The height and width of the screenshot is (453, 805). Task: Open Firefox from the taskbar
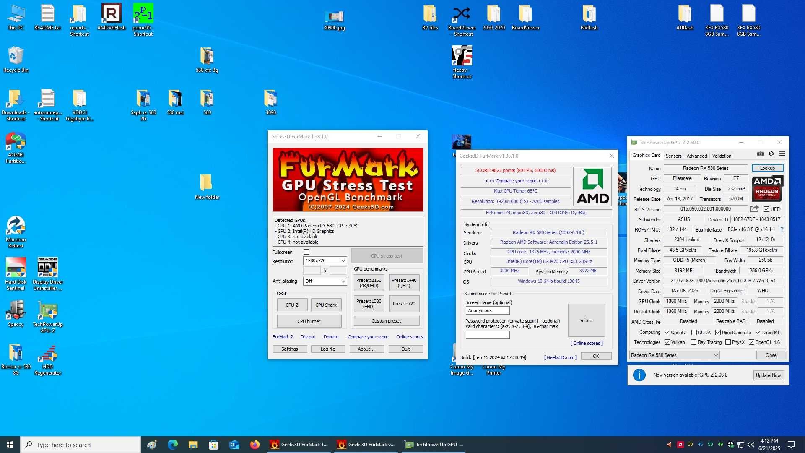[254, 445]
